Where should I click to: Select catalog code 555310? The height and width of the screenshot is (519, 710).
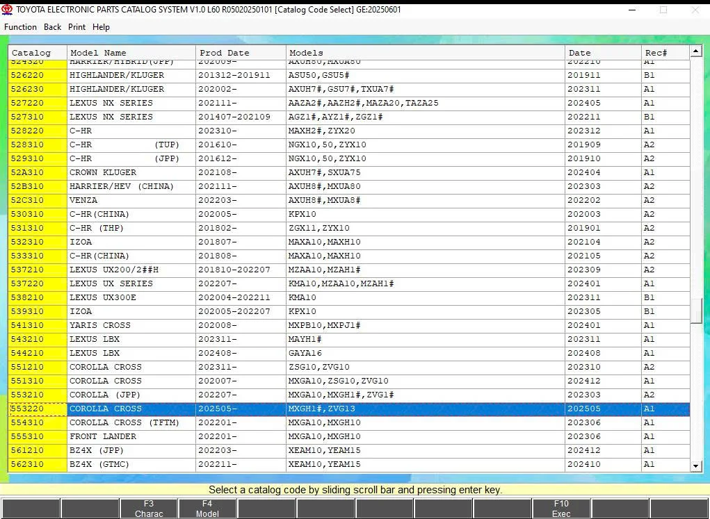(38, 436)
